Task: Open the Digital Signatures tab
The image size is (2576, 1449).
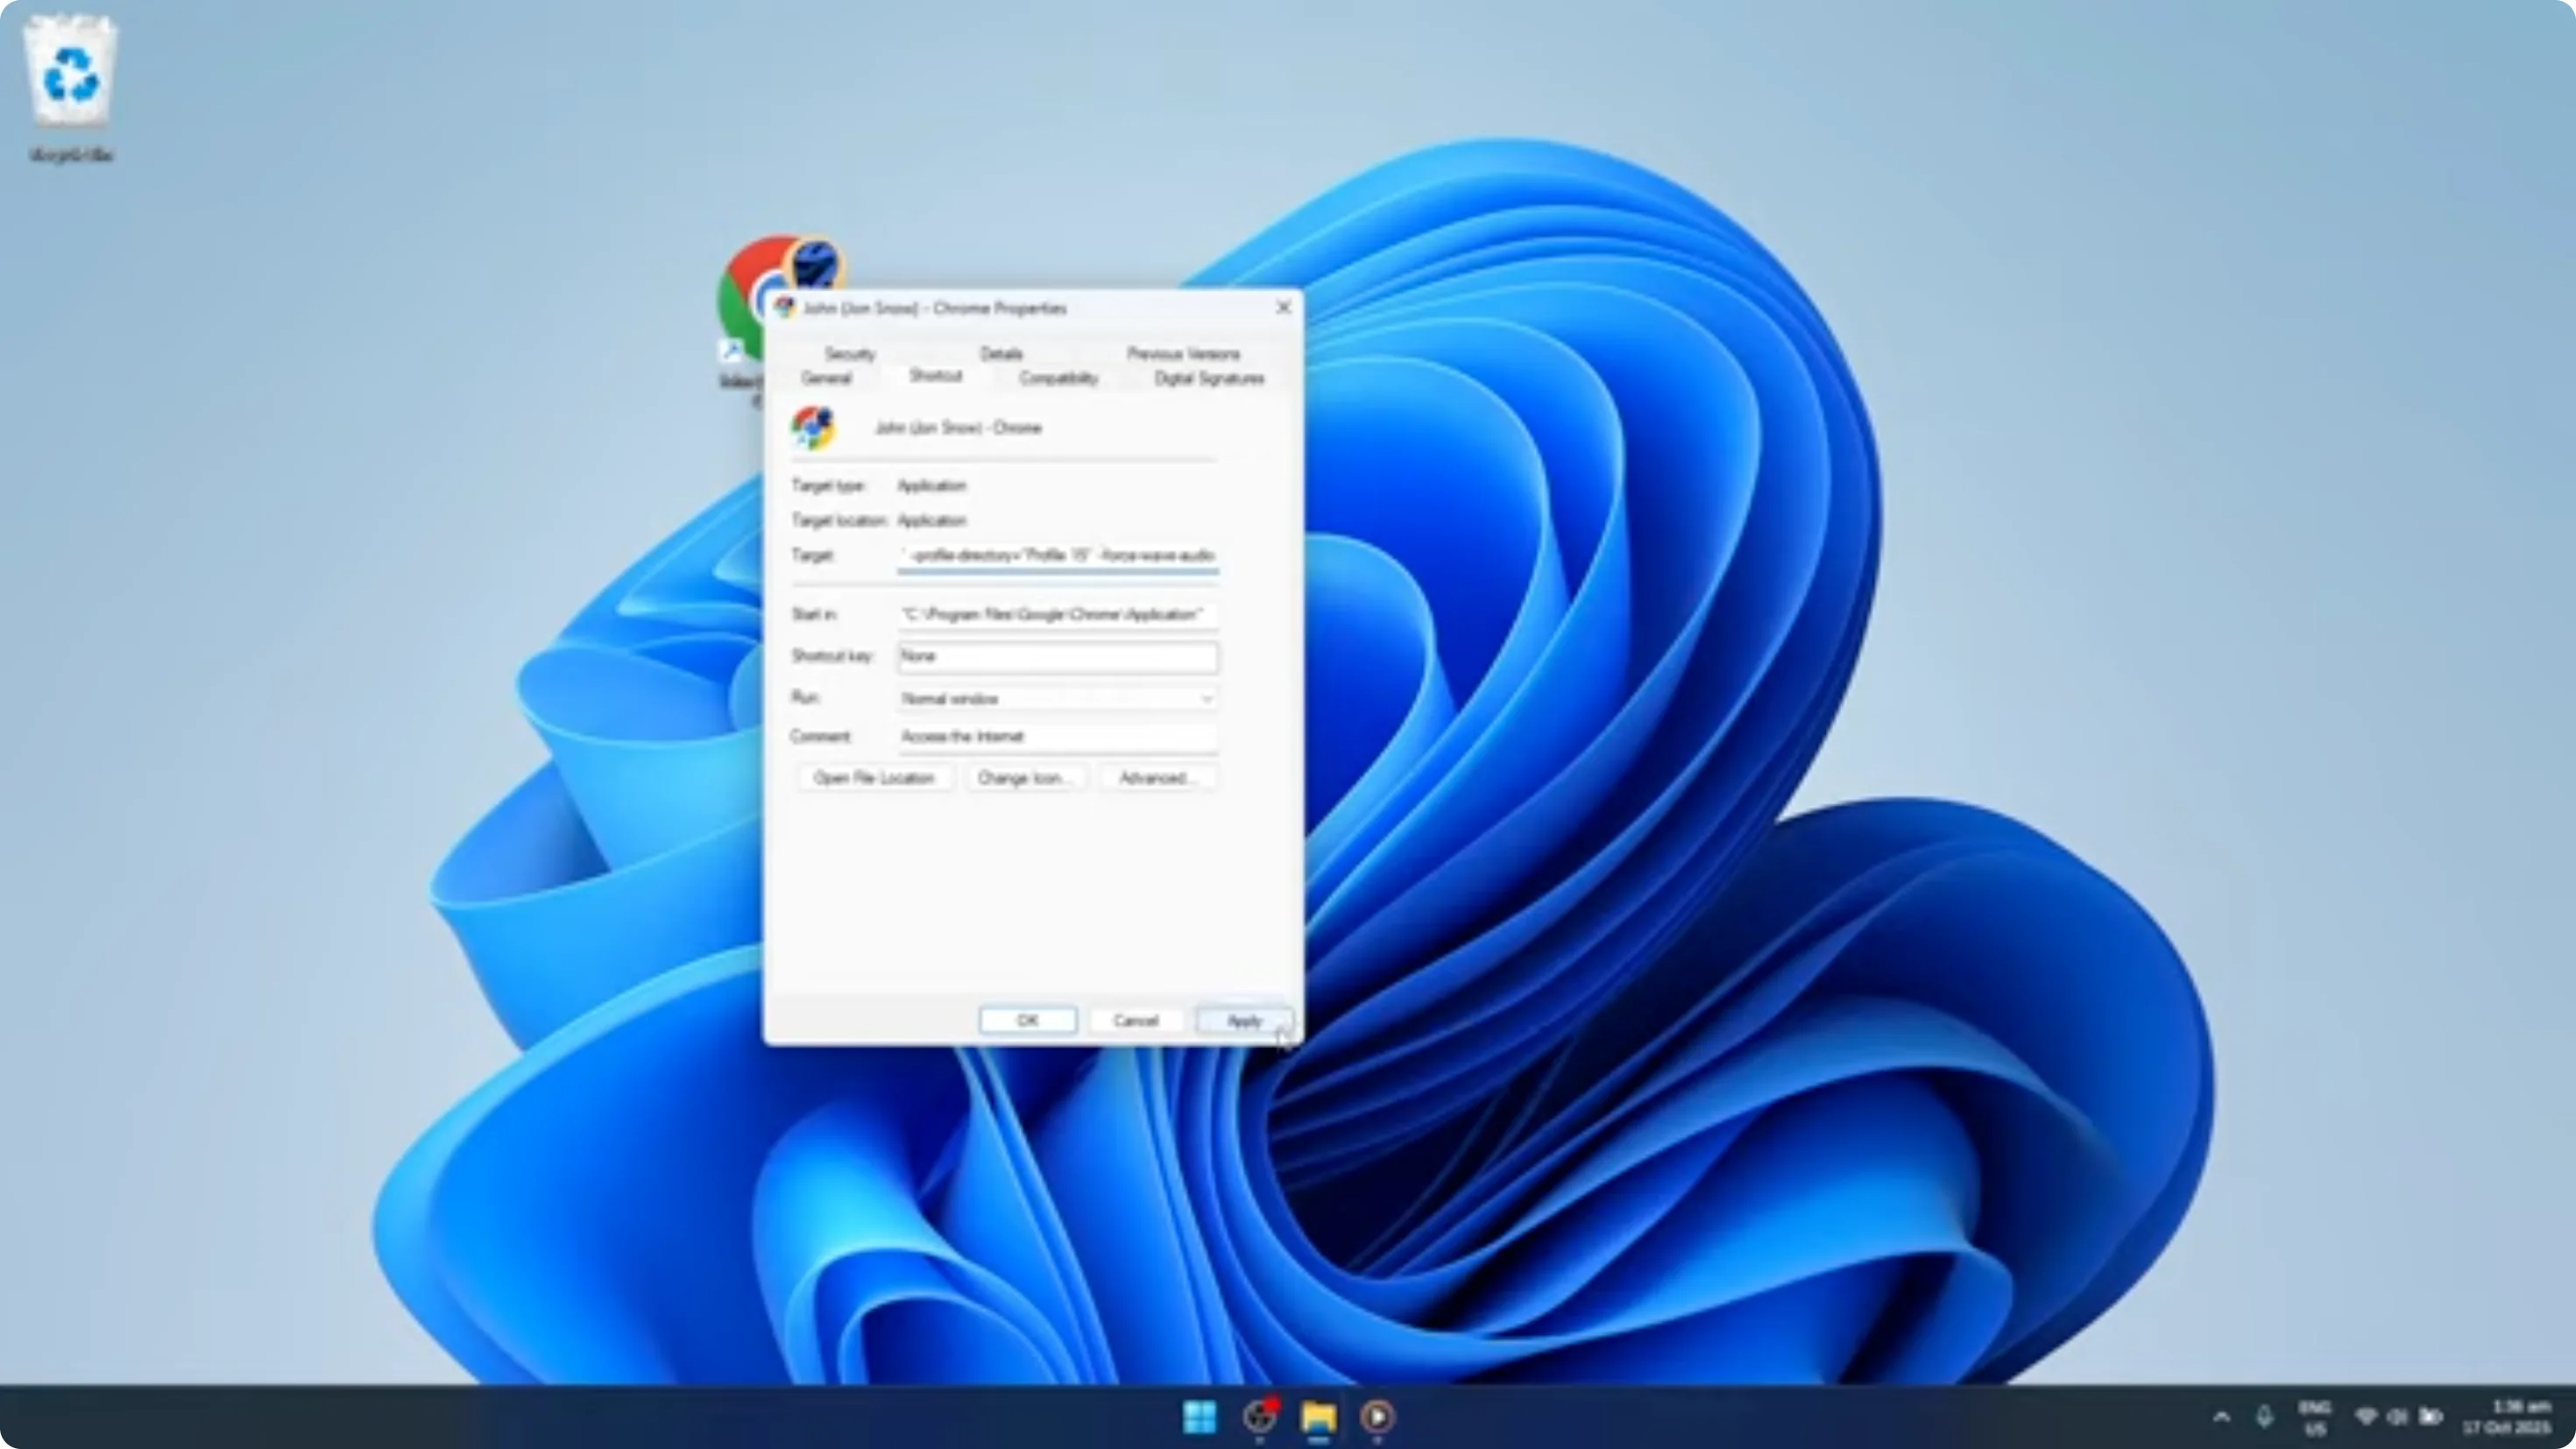Action: click(x=1209, y=378)
